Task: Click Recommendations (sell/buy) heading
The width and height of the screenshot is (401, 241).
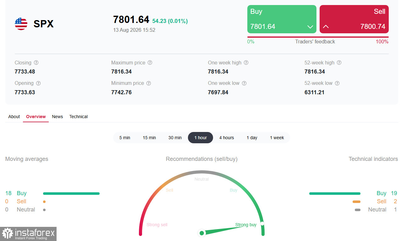Action: (202, 159)
